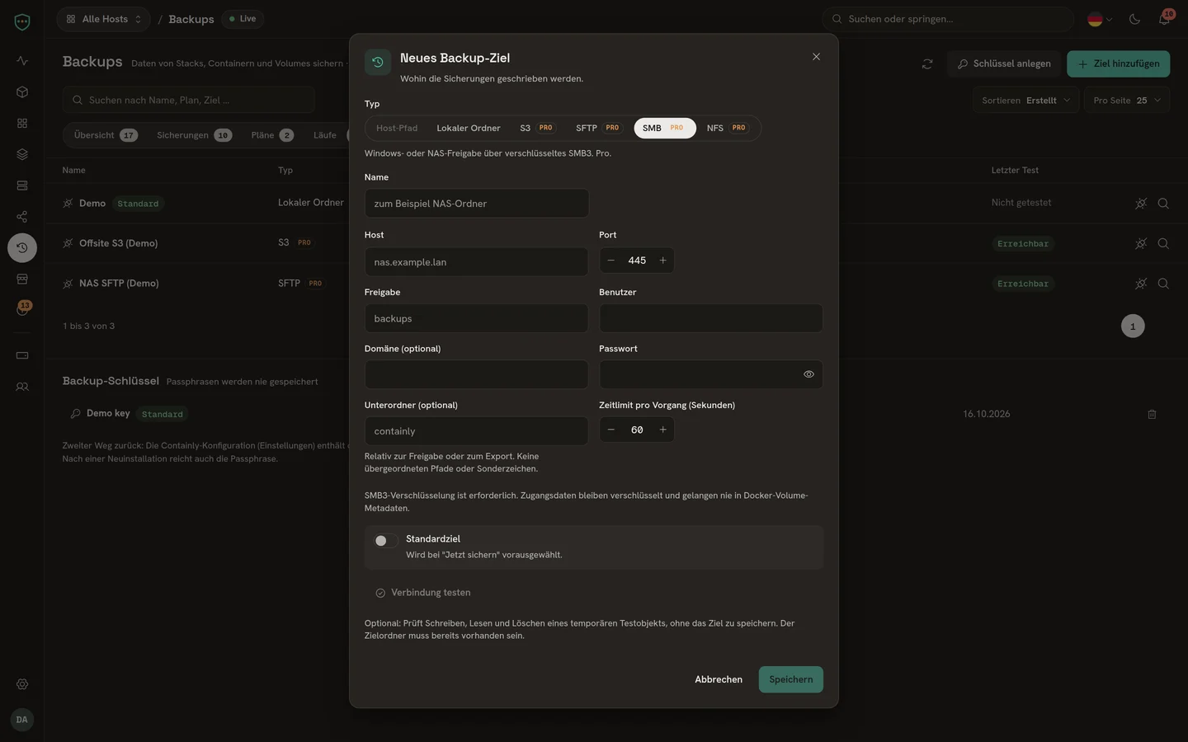Click the Schlüssel anlegen button
The width and height of the screenshot is (1188, 742).
point(1004,63)
